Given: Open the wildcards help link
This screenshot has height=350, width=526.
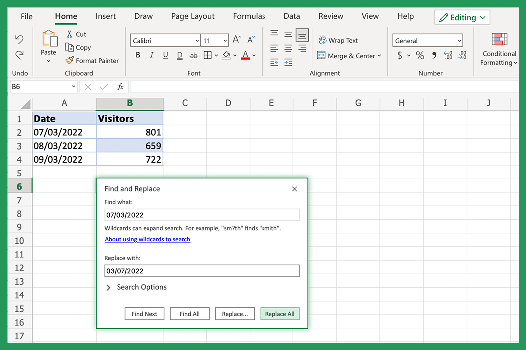Looking at the screenshot, I should coord(147,239).
